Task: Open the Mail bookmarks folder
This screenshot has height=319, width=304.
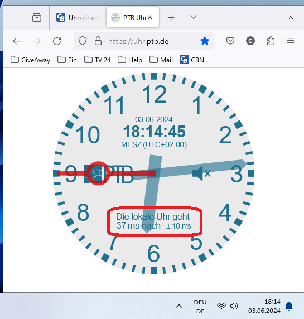Action: point(161,60)
